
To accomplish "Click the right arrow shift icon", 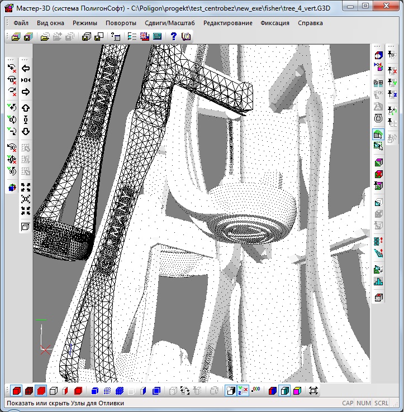I will tap(26, 92).
